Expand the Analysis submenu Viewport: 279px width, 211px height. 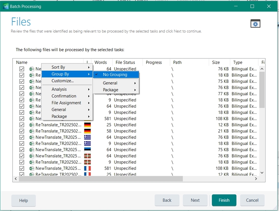point(67,89)
